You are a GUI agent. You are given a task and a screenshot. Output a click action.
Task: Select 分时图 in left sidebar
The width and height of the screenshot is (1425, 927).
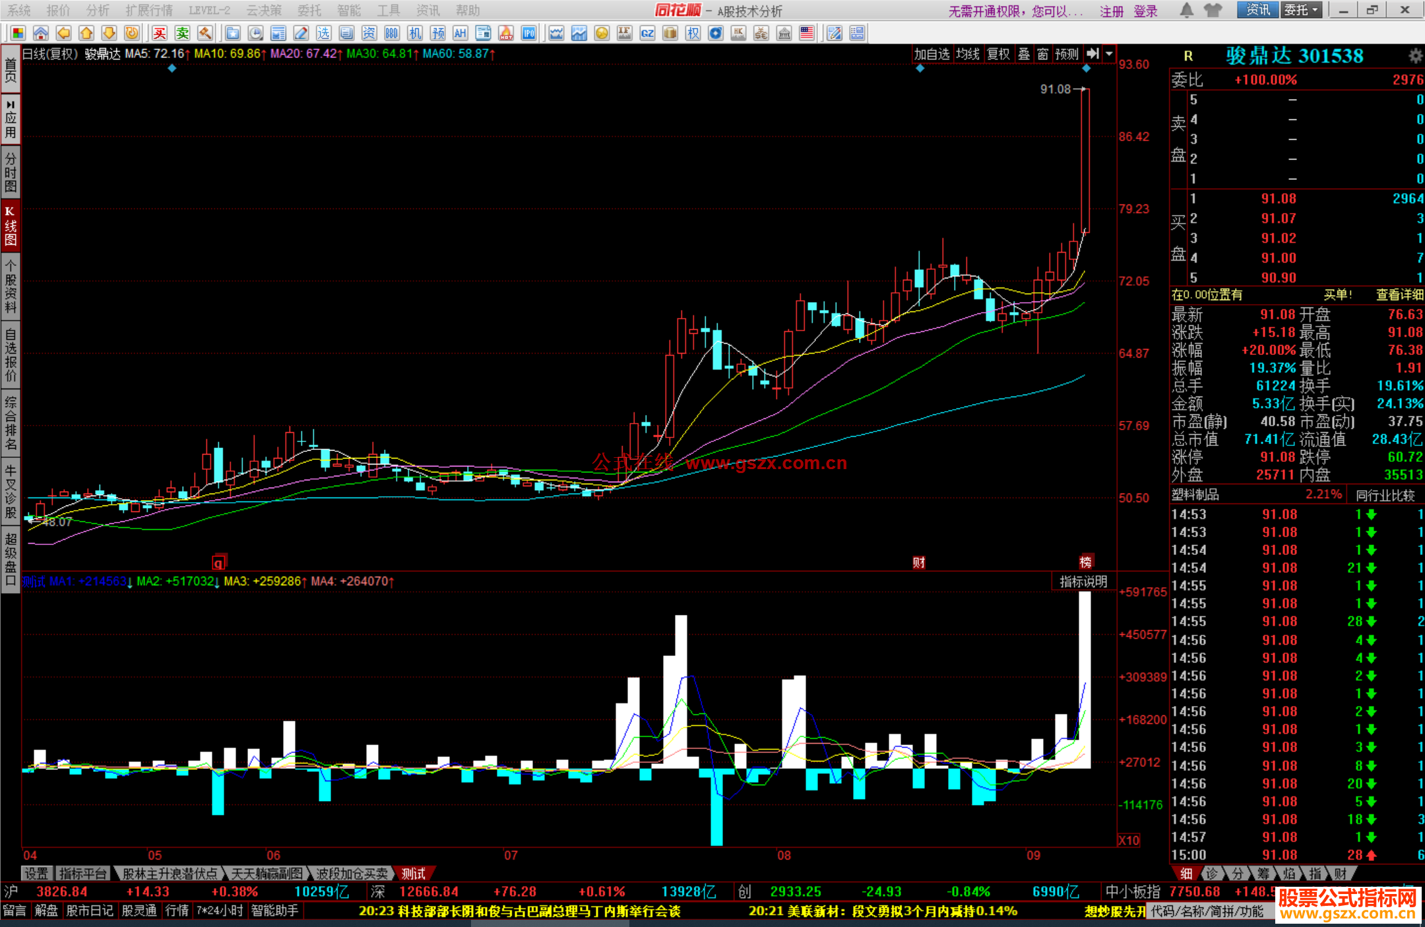(x=11, y=172)
